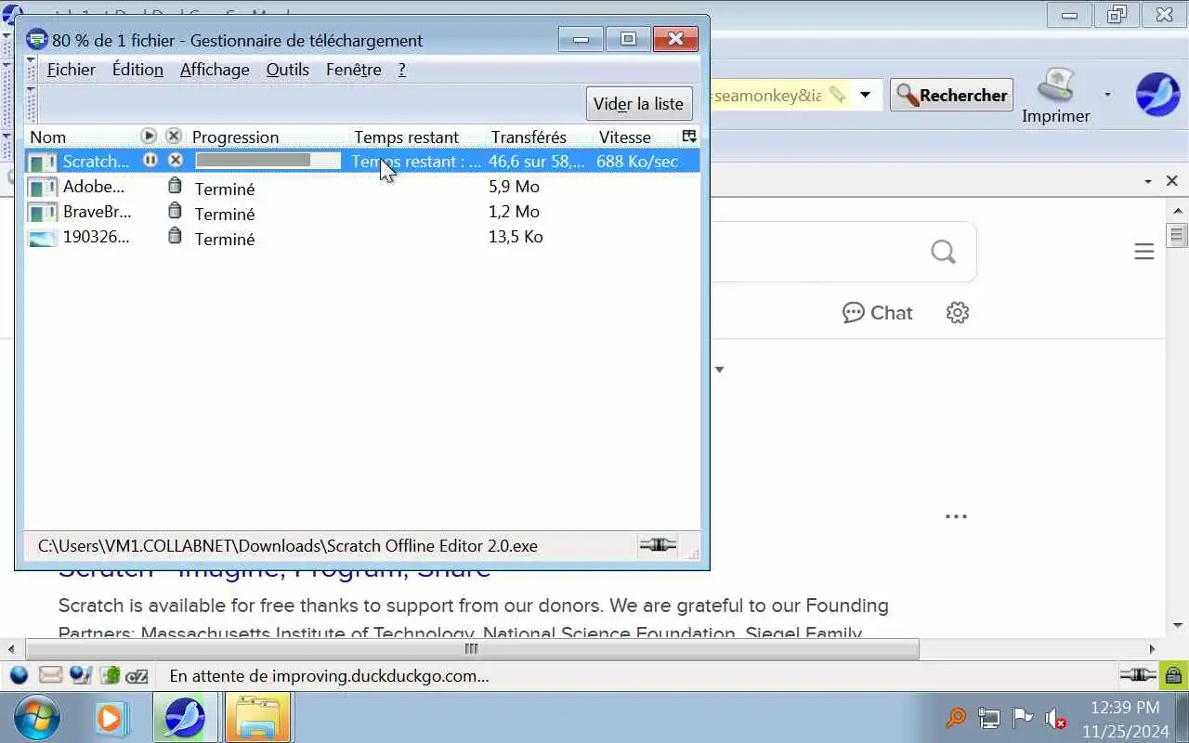Click the 688 Ko/sec speed value
This screenshot has height=743, width=1189.
[x=637, y=161]
